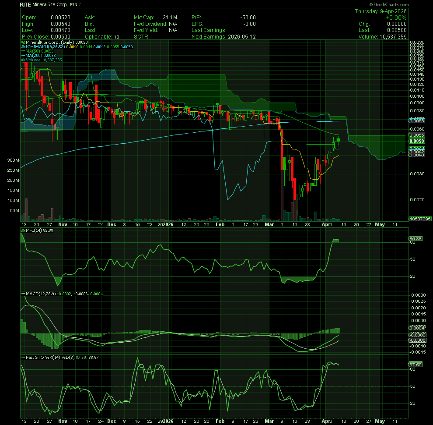This screenshot has height=425, width=433.
Task: Click the 0.0030 label on MACD axis
Action: coord(419,295)
